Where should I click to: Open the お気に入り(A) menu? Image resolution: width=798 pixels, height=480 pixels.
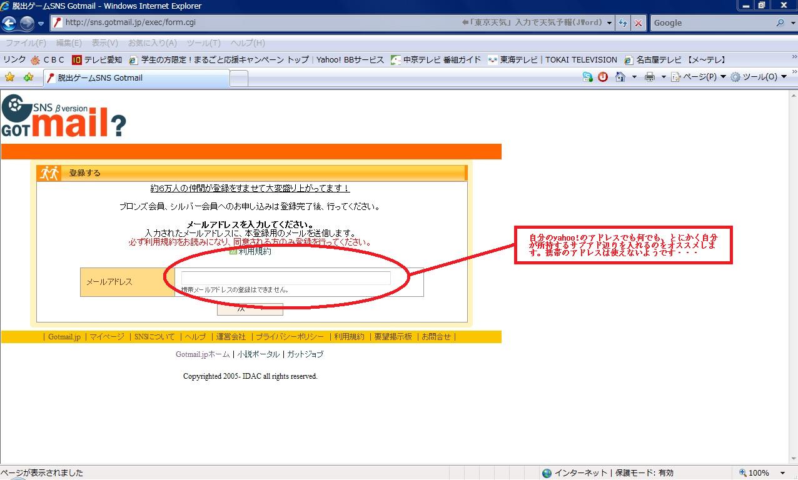click(153, 43)
